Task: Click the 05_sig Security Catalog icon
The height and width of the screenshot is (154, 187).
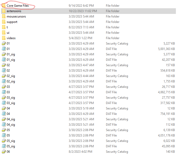Action: coord(4,141)
